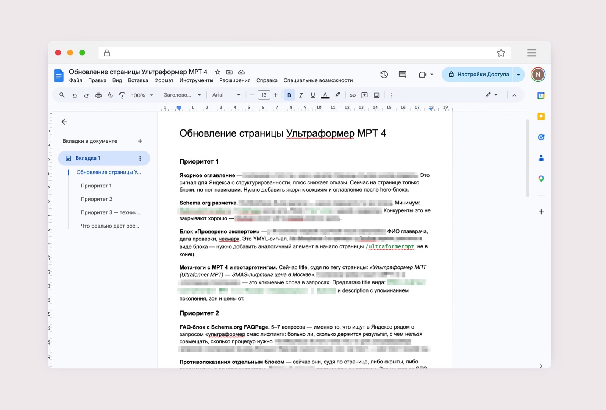Click the Настройки Доступа button
Image resolution: width=606 pixels, height=410 pixels.
[x=477, y=75]
